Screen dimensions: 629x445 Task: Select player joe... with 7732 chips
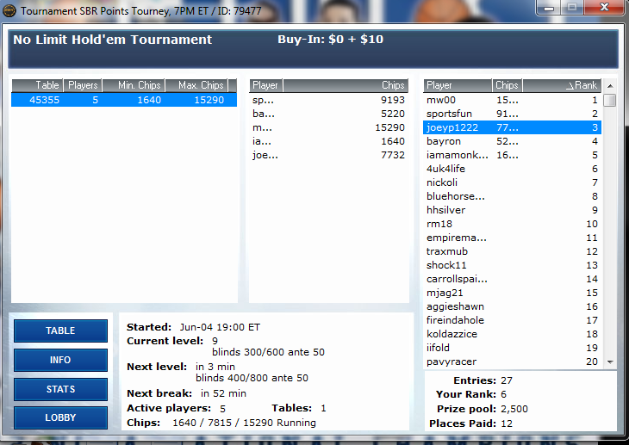328,155
